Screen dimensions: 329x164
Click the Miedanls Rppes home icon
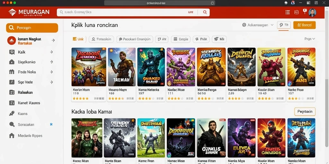12,135
